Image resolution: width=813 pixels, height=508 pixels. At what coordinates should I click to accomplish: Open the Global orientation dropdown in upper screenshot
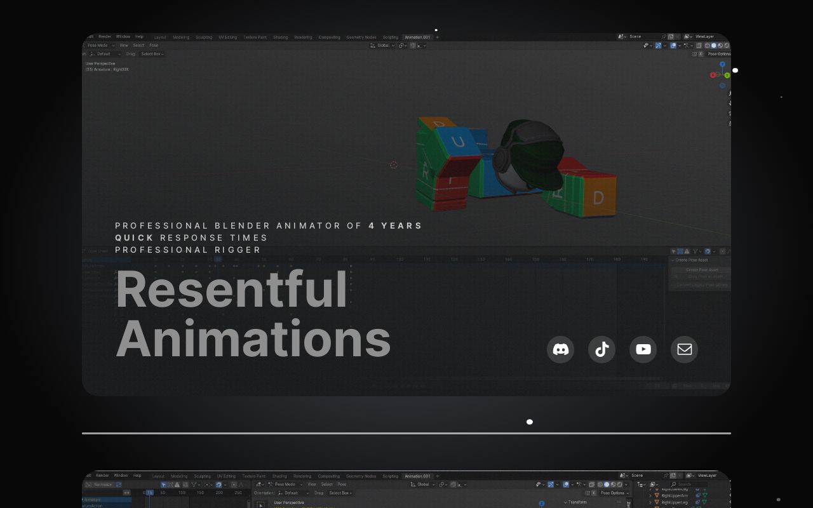coord(382,45)
